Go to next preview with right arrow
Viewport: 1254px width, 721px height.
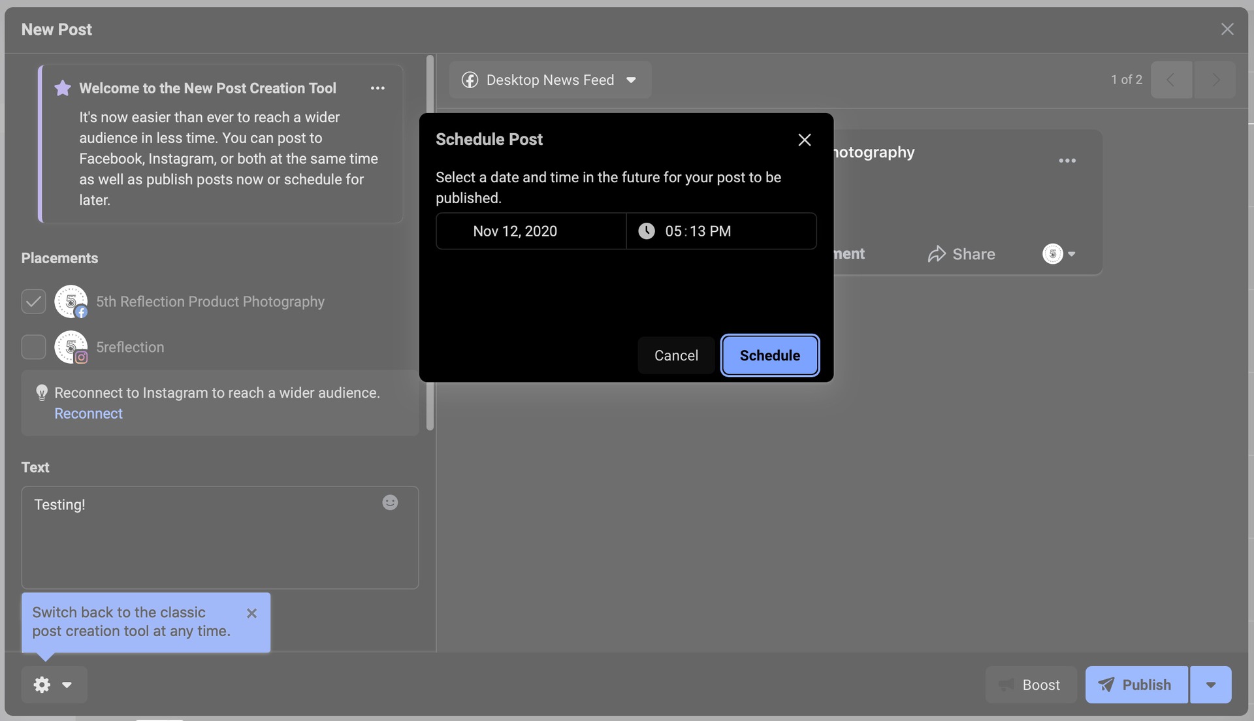tap(1214, 80)
